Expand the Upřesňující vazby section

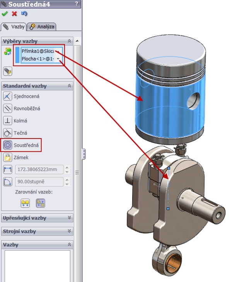[69, 218]
